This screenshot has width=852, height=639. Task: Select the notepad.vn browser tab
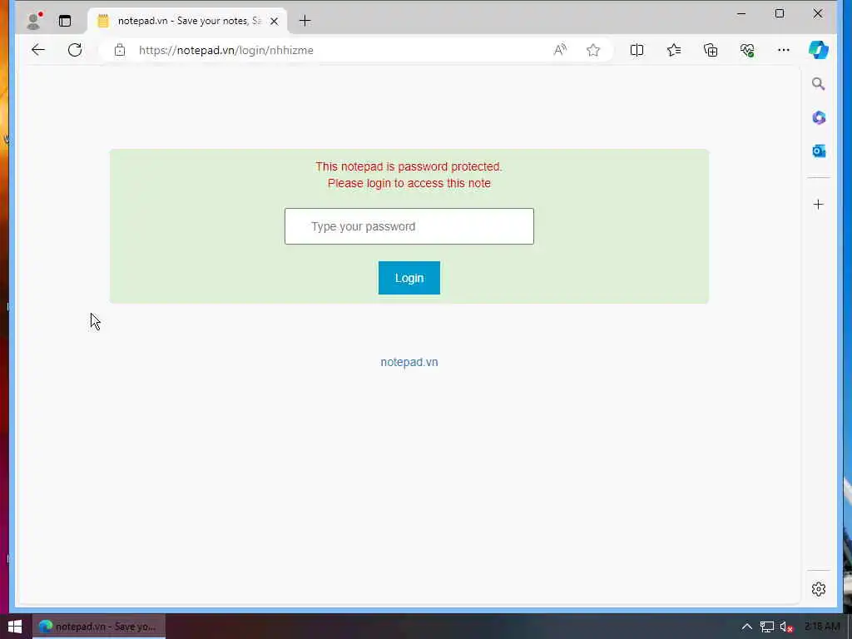click(x=187, y=21)
